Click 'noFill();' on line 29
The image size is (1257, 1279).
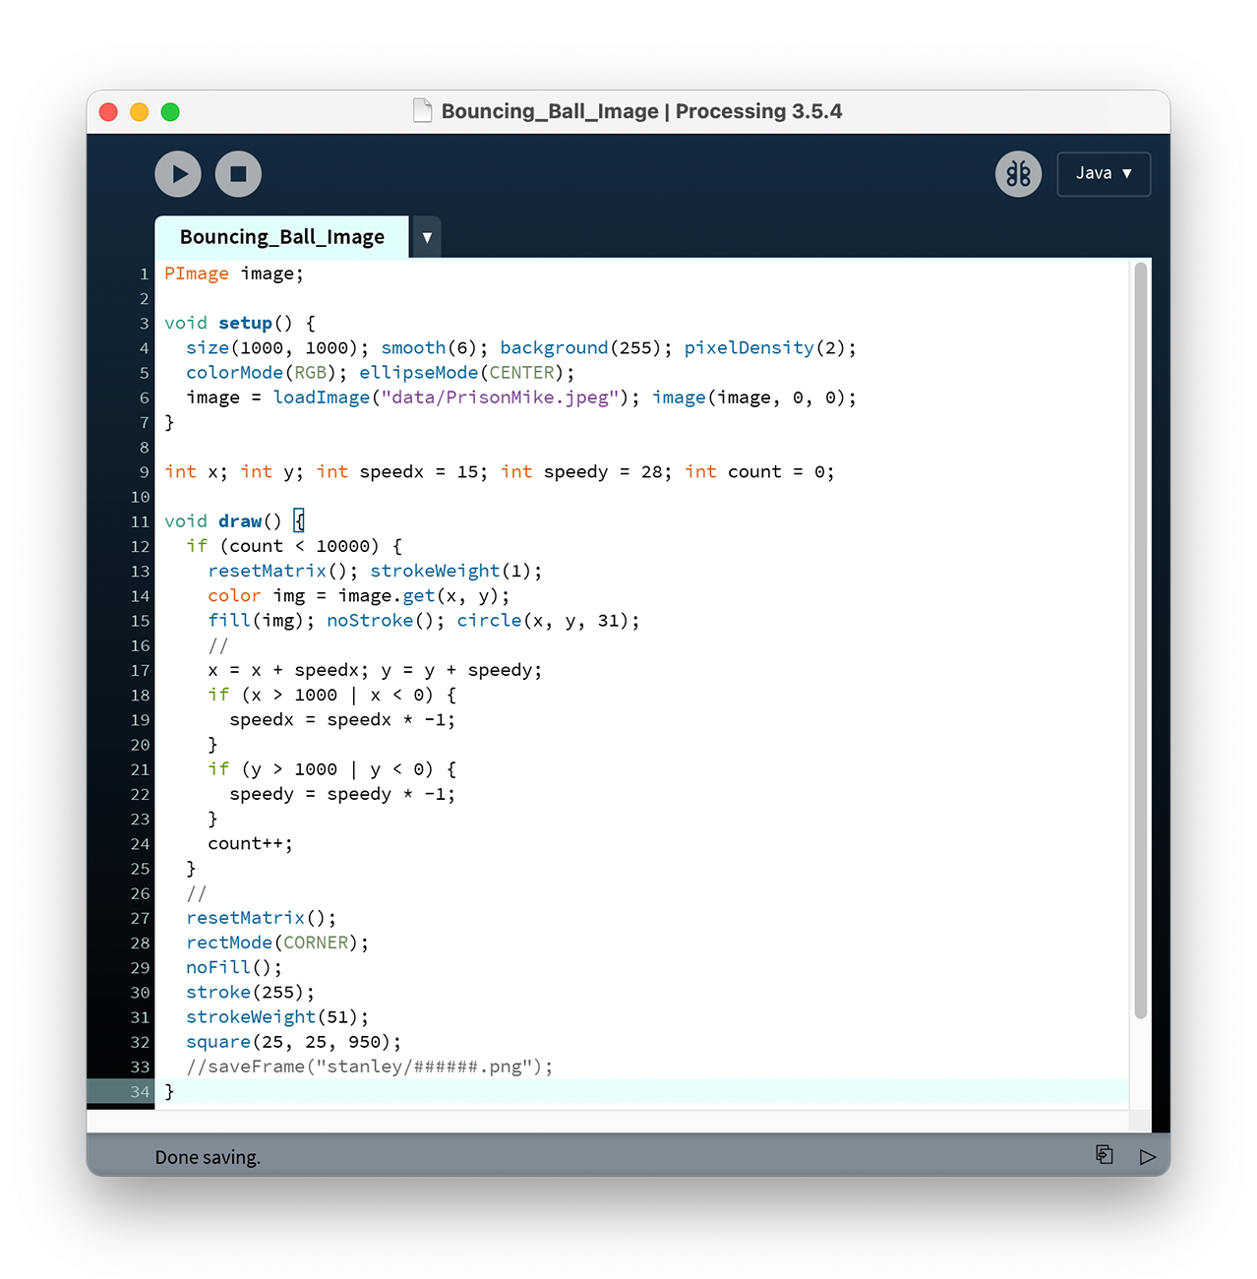tap(234, 967)
